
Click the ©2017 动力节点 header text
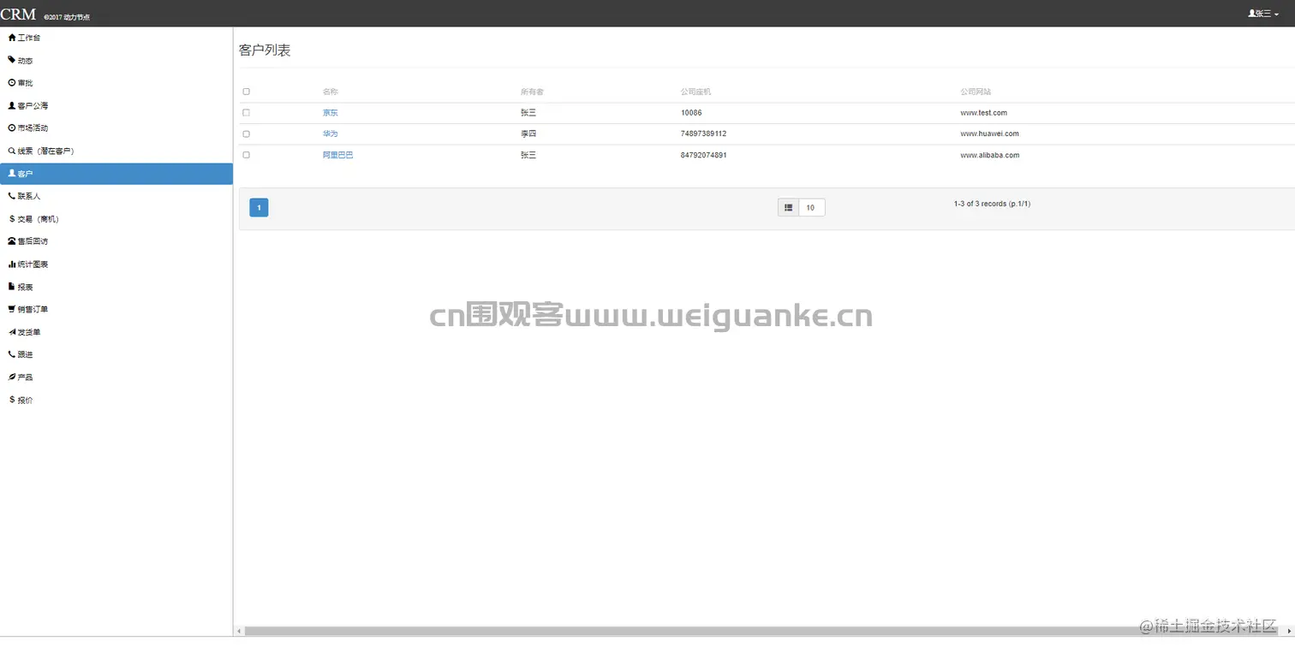click(x=67, y=17)
